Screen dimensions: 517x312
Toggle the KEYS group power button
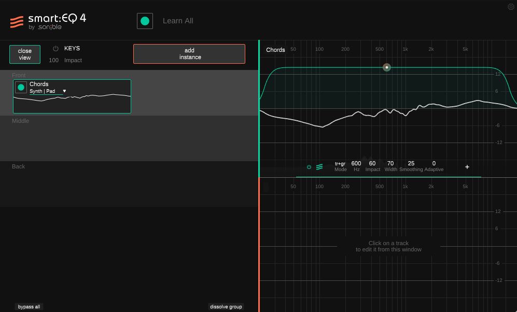(x=55, y=49)
